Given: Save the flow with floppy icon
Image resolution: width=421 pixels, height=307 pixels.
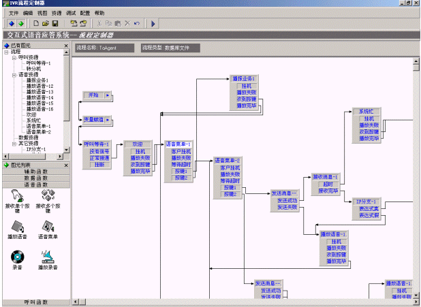Looking at the screenshot, I should pos(55,24).
